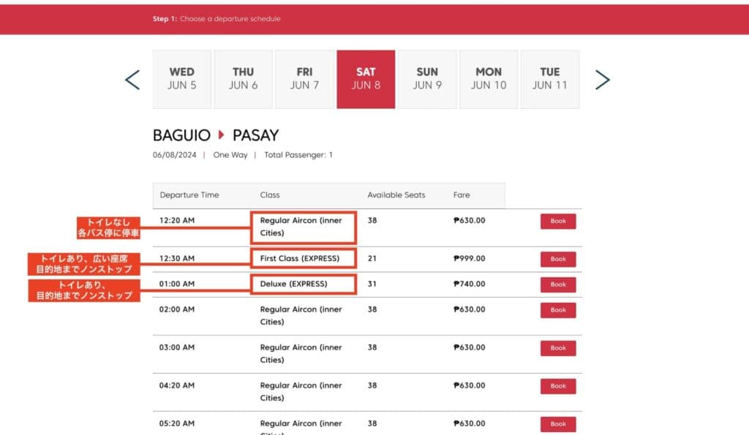Click the Fare column header
Image resolution: width=749 pixels, height=435 pixels.
coord(462,194)
